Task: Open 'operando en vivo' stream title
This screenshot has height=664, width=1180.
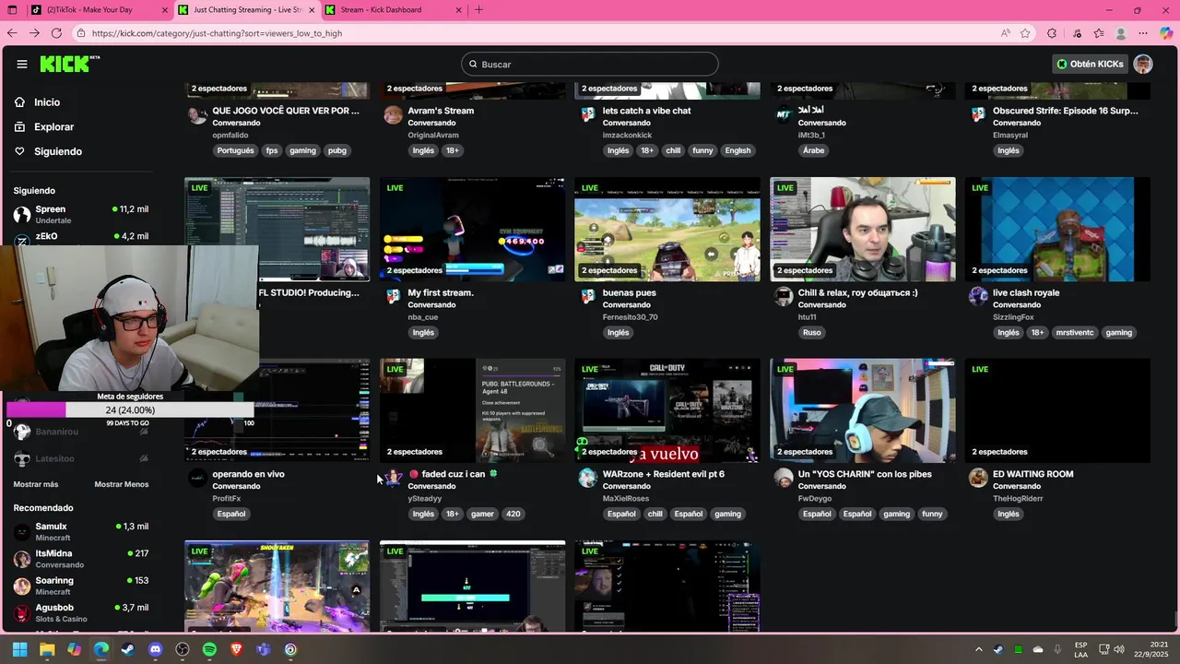Action: 248,474
